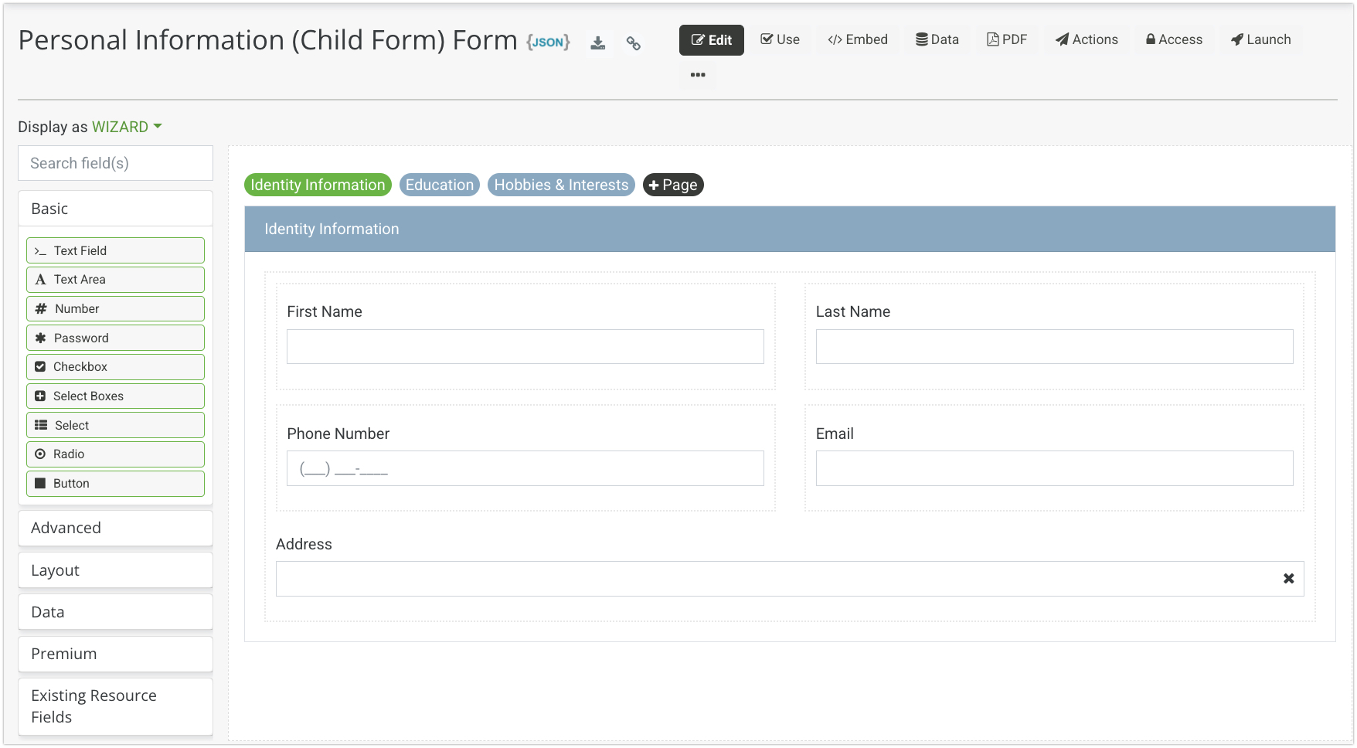
Task: Open the Access settings tab
Action: [x=1174, y=39]
